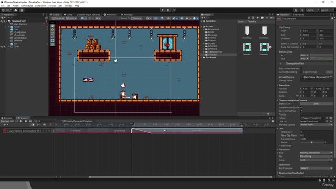Click the Timeline playhead marker
Screen dimensions: 336x189
tap(132, 124)
